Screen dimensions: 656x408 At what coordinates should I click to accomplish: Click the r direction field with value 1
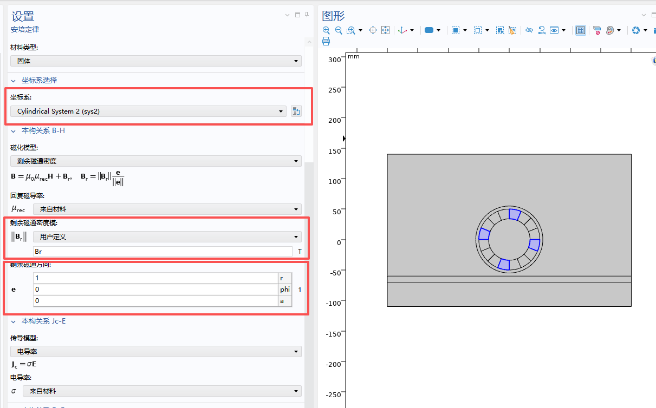155,278
